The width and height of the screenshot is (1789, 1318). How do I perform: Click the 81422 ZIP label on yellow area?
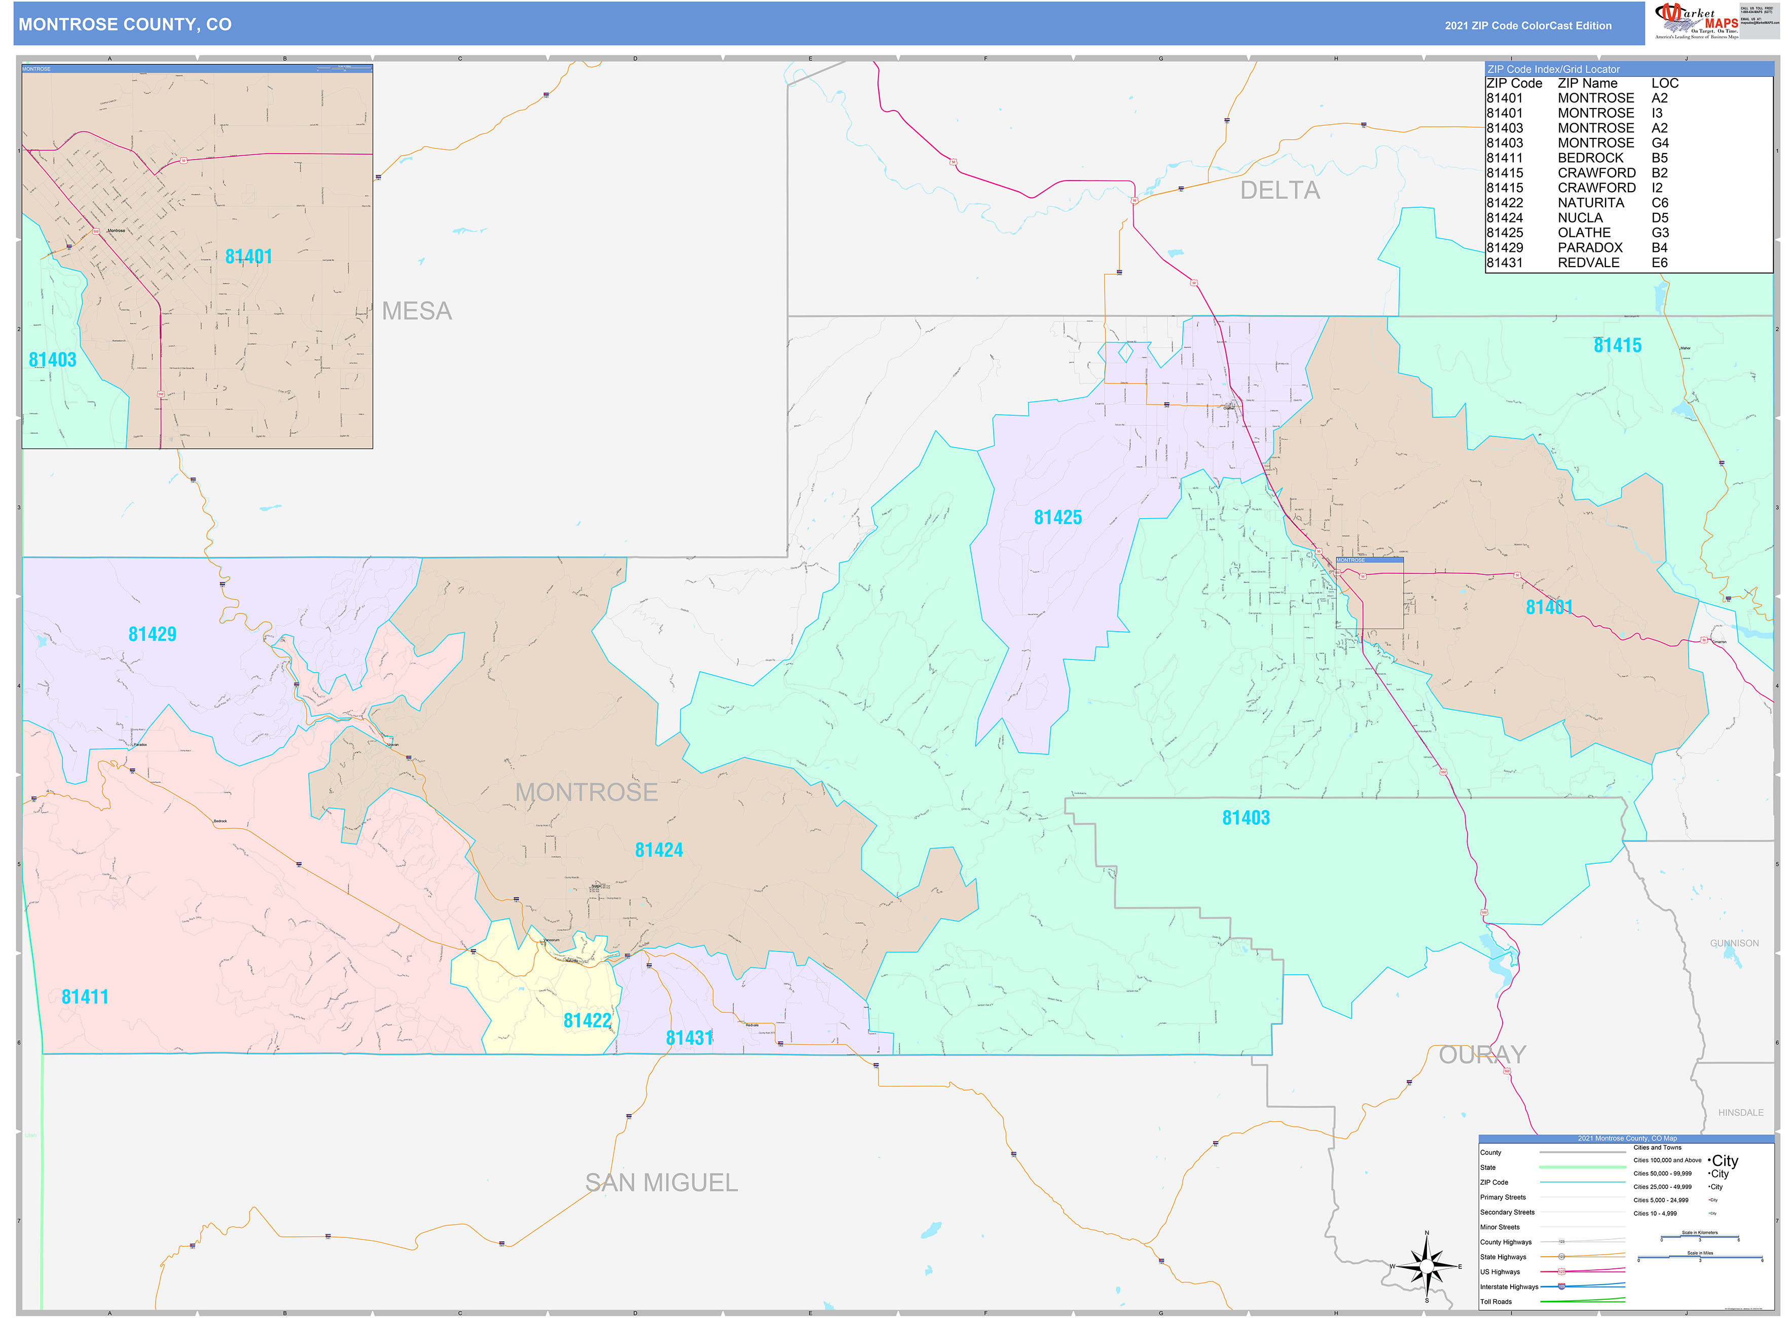coord(587,1020)
